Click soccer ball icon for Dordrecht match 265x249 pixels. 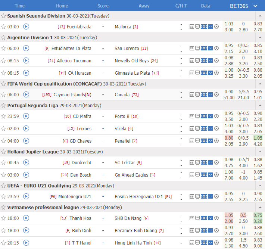(x=216, y=162)
